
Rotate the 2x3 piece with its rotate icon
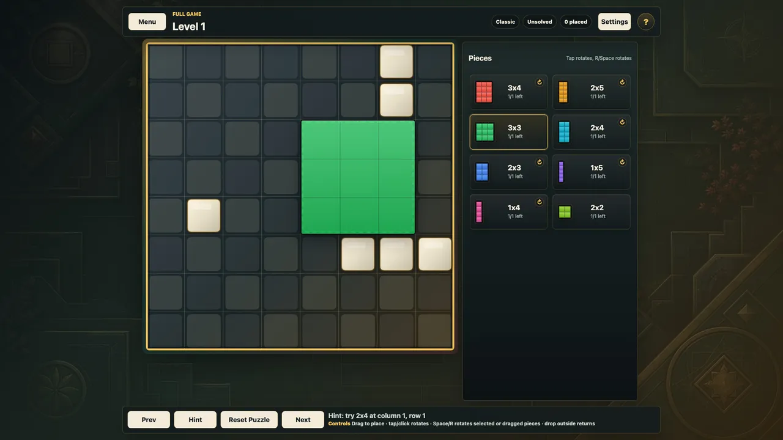coord(540,162)
